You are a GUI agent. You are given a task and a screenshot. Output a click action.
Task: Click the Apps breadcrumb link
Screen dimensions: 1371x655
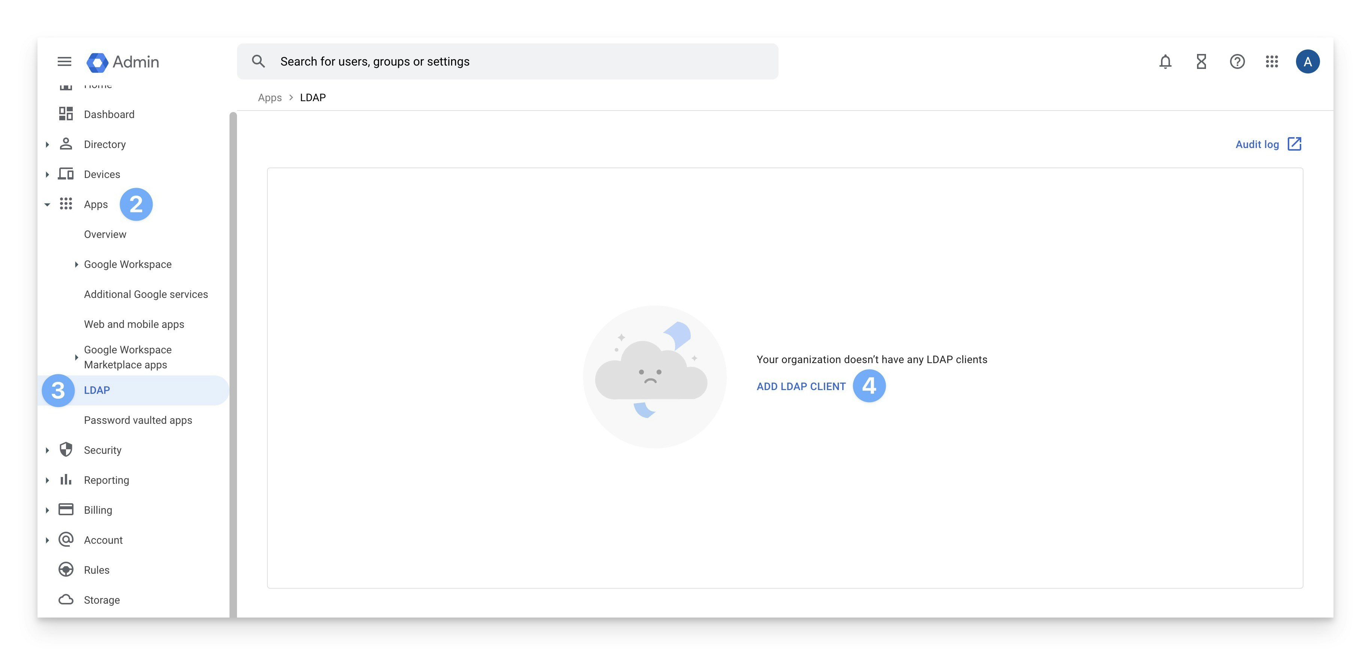[x=270, y=98]
